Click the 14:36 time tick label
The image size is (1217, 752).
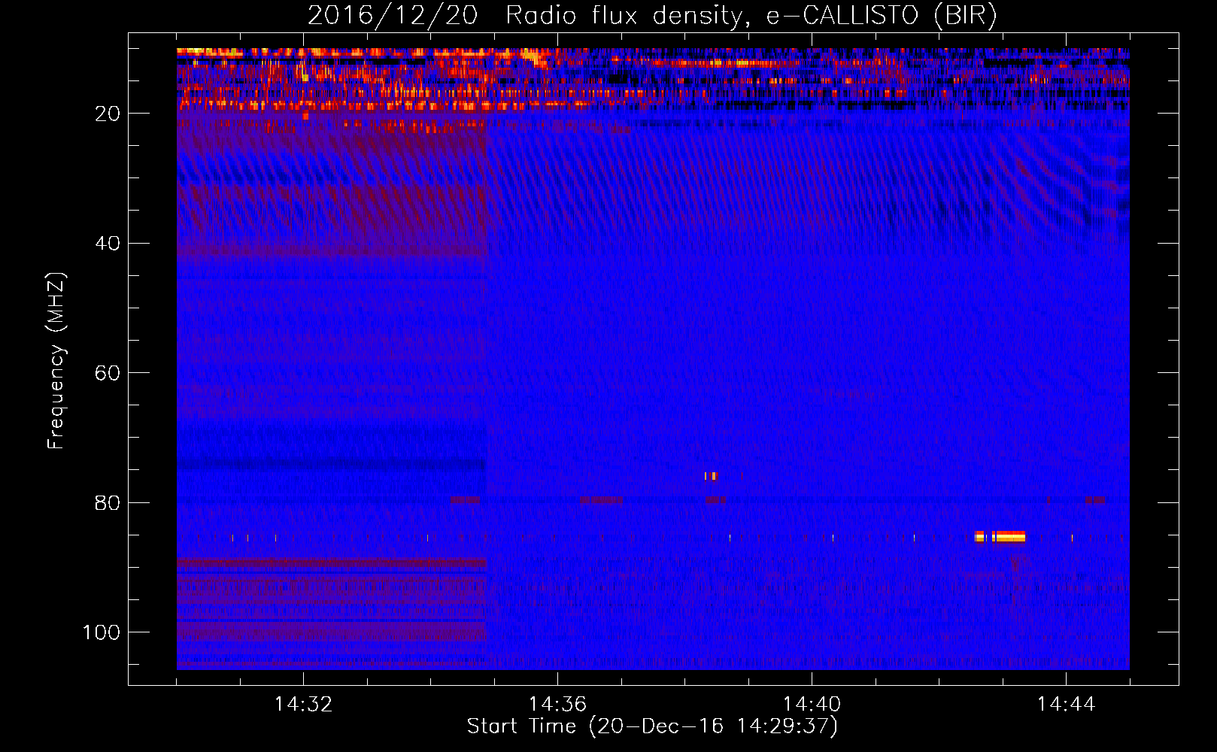pos(557,705)
